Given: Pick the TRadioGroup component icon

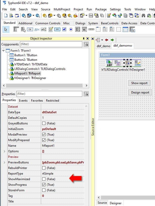Looking at the screenshot, I should (x=105, y=29).
